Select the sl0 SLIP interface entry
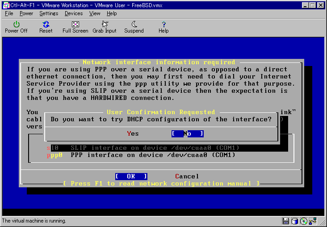 click(143, 148)
